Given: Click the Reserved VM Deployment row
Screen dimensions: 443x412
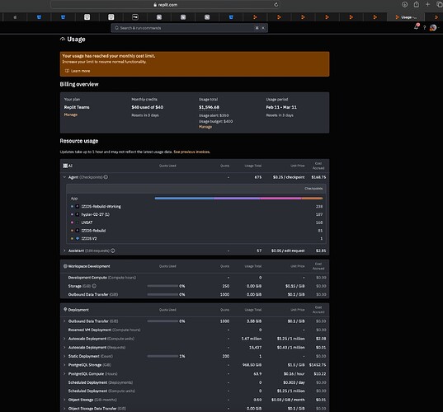Looking at the screenshot, I should tap(195, 330).
